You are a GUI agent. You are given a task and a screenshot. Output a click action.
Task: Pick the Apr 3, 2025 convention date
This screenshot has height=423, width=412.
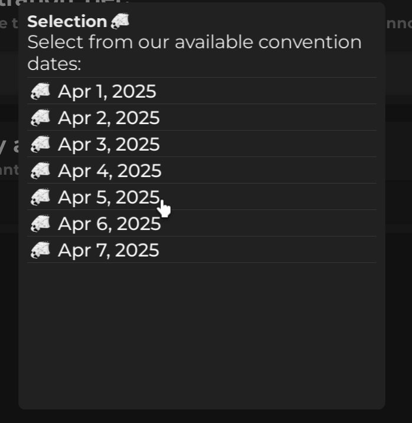click(x=108, y=144)
